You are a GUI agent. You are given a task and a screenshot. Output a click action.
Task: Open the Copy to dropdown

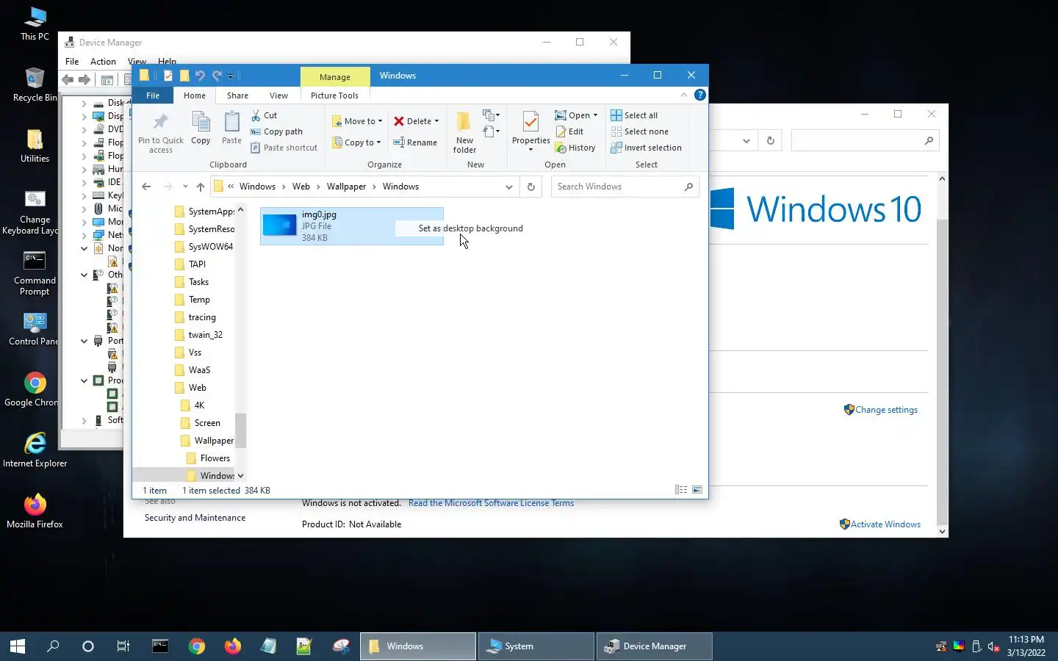pyautogui.click(x=356, y=142)
